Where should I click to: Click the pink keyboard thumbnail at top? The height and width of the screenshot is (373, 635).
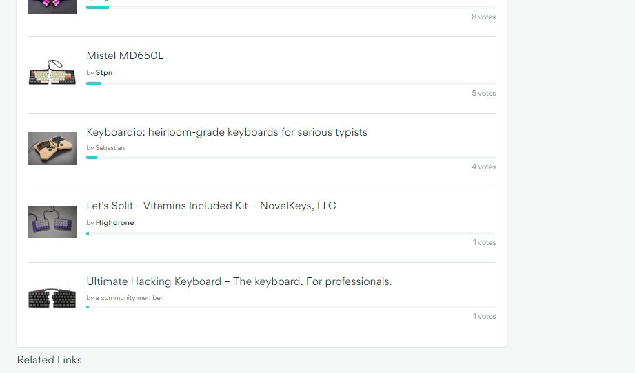point(52,6)
